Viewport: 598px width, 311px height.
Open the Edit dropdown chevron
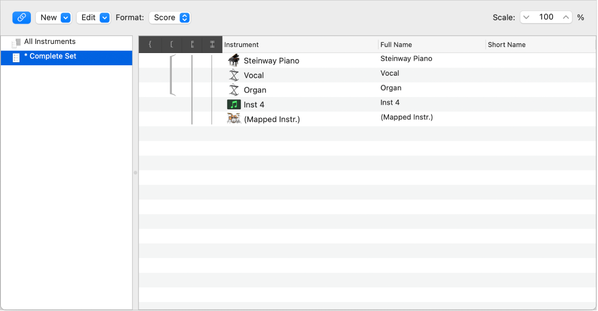click(104, 17)
